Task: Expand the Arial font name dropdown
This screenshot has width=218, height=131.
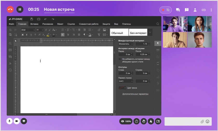Action: (x=34, y=30)
